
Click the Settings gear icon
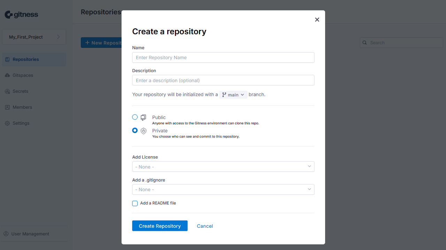coord(7,123)
